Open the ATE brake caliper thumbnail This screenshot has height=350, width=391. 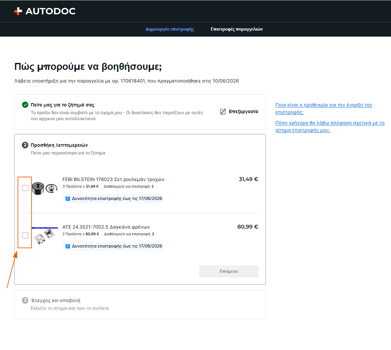45,236
